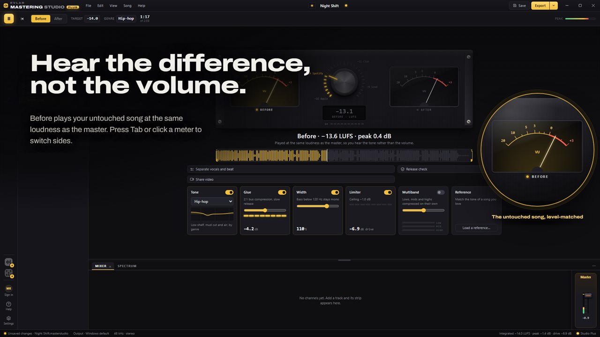The image size is (600, 337).
Task: Click the Export button
Action: pos(540,6)
